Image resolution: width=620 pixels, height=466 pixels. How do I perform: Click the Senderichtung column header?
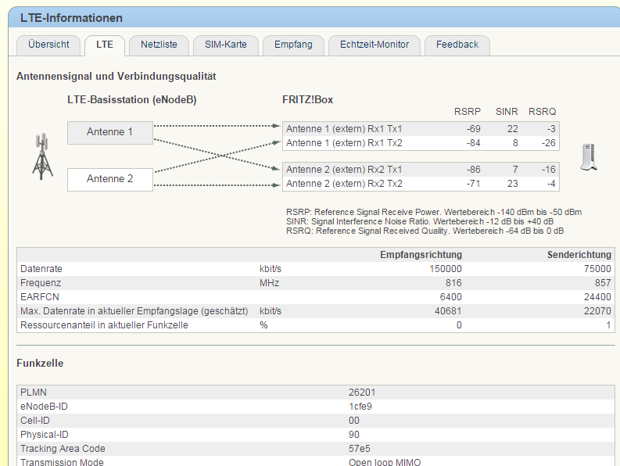click(579, 255)
